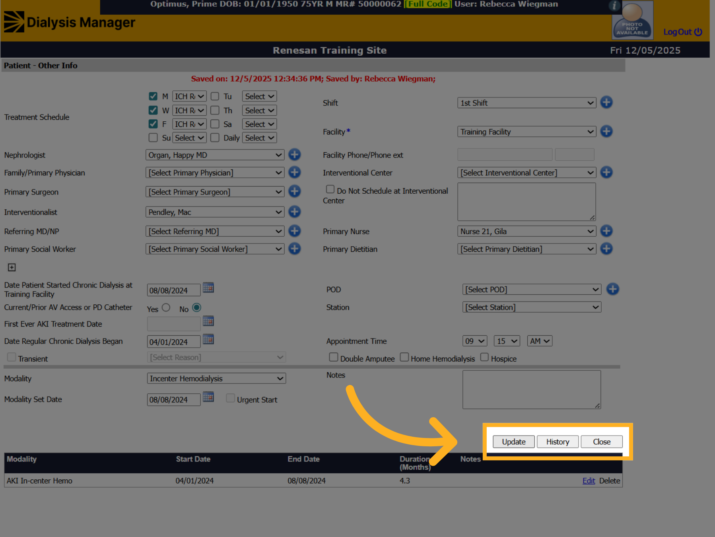Open calendar for Modality Set Date
Image resolution: width=715 pixels, height=537 pixels.
[x=208, y=397]
